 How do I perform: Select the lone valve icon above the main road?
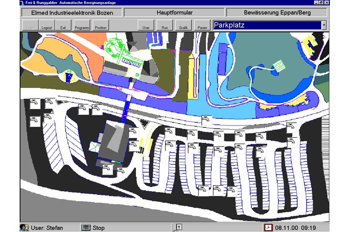click(x=207, y=120)
